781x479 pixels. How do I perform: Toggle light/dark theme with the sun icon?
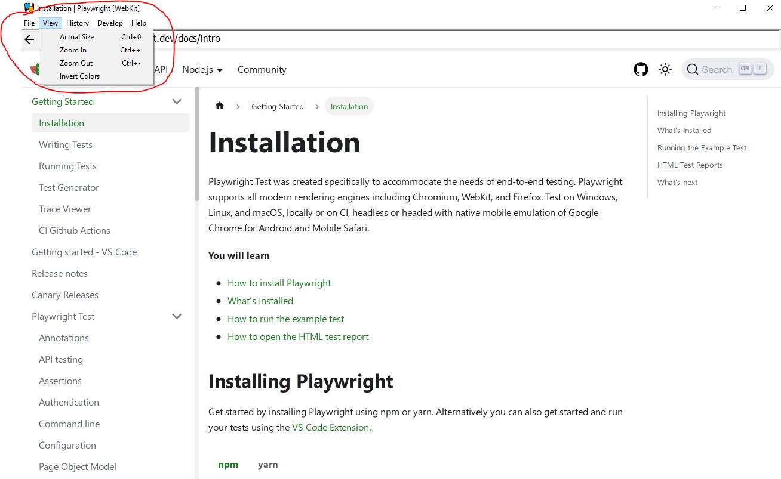pyautogui.click(x=665, y=69)
